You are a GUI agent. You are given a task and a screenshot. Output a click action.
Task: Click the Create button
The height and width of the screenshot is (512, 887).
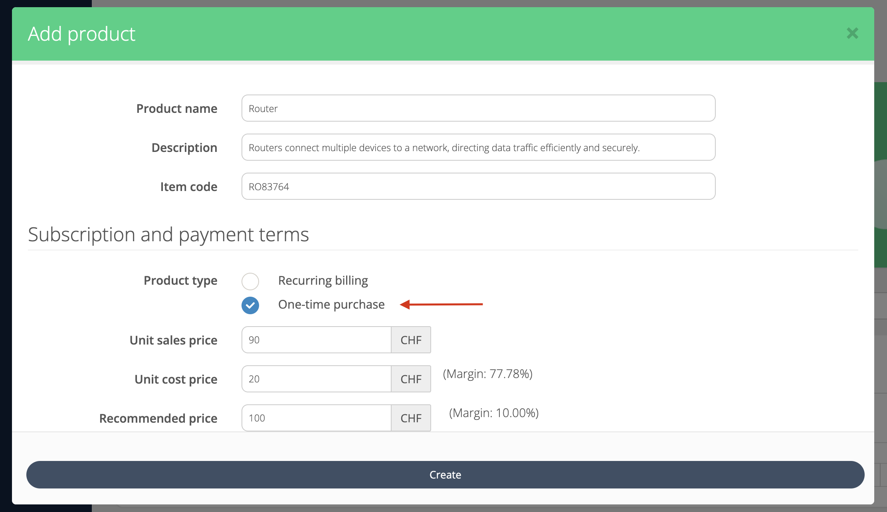445,475
